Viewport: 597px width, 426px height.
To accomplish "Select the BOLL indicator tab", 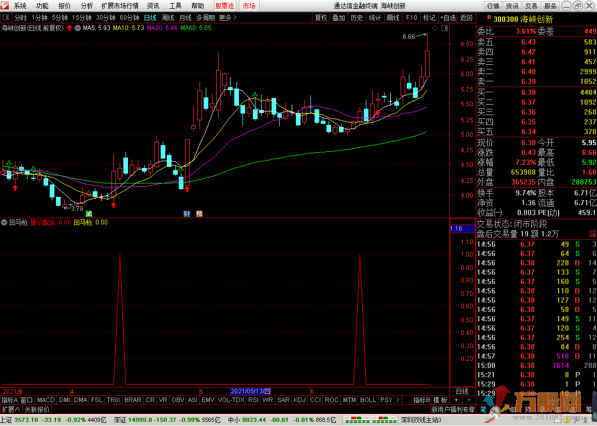I will pos(368,400).
